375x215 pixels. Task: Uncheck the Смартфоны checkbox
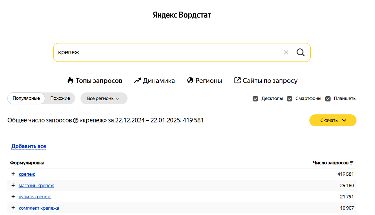289,99
